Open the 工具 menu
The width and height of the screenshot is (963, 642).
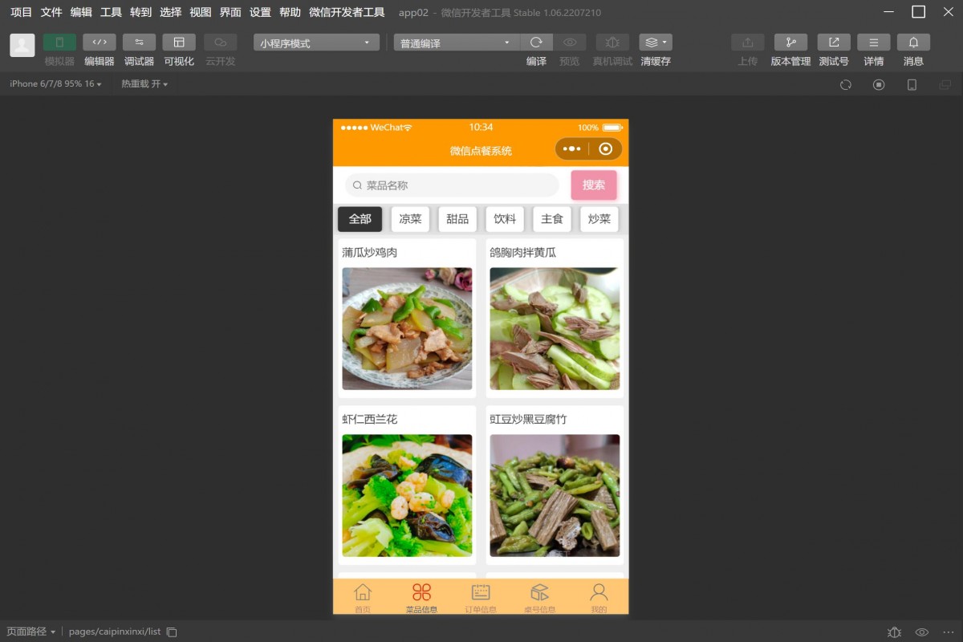click(x=112, y=12)
